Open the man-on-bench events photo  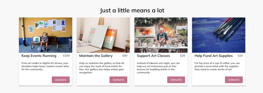click(x=45, y=35)
